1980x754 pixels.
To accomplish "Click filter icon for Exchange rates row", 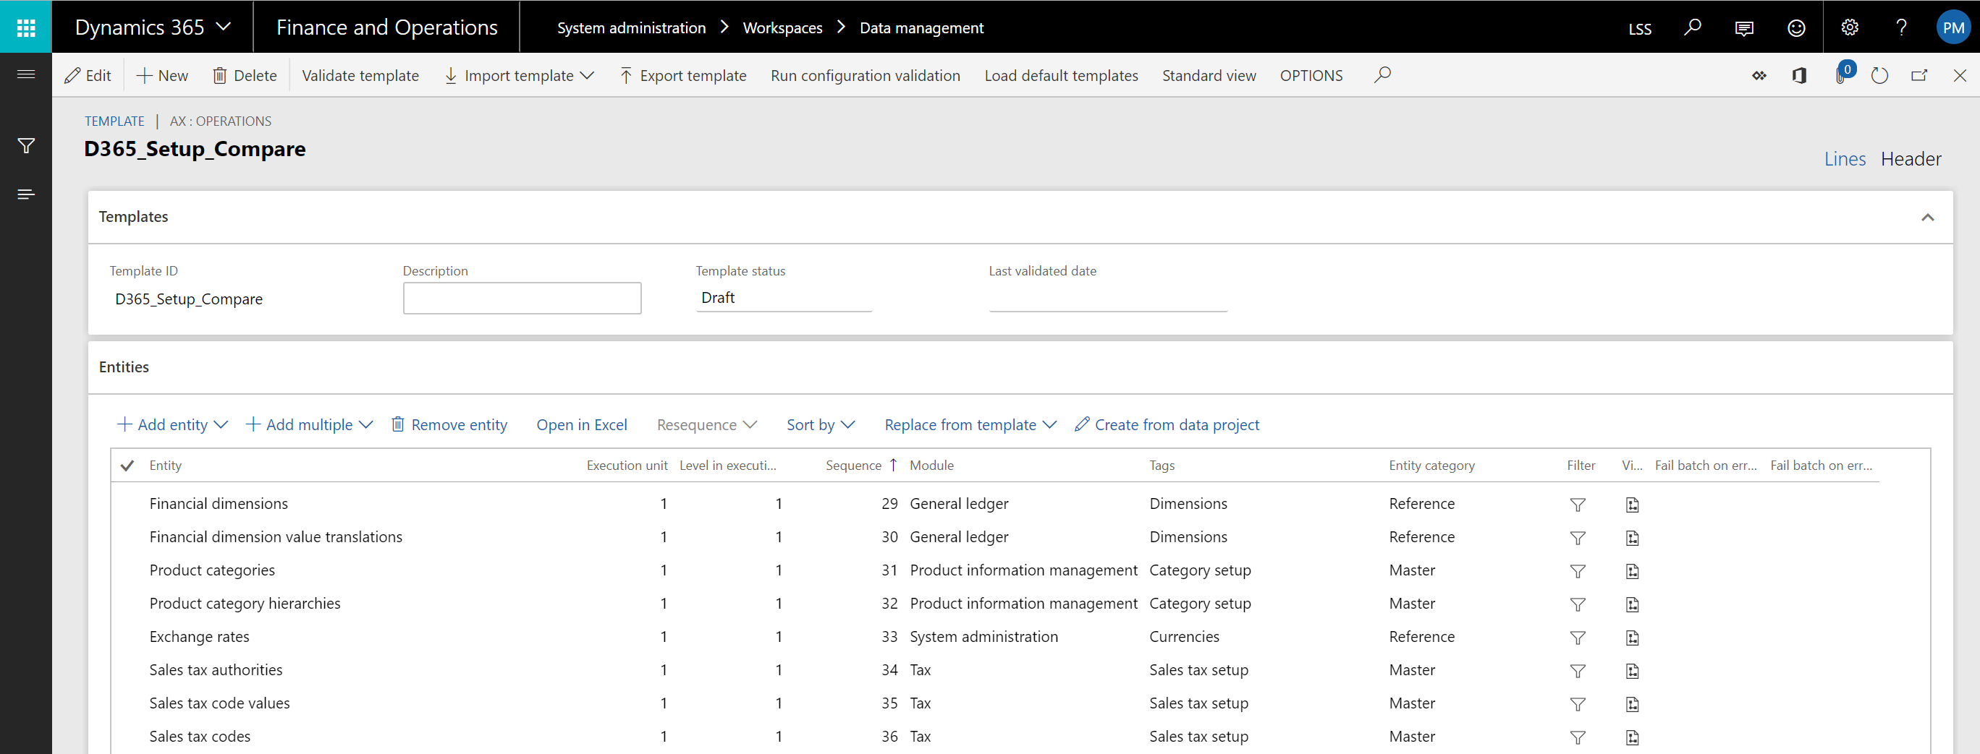I will point(1577,638).
